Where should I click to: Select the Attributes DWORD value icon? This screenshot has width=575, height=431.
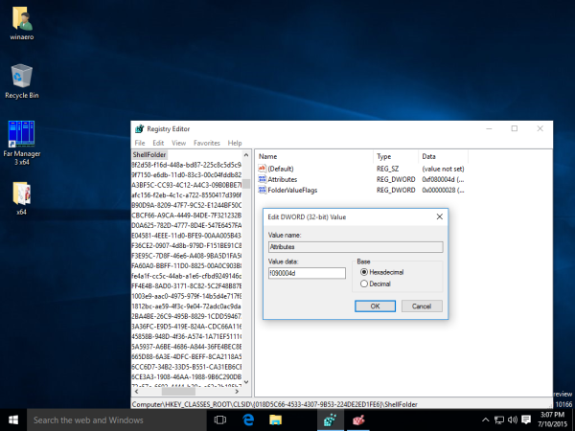point(262,179)
